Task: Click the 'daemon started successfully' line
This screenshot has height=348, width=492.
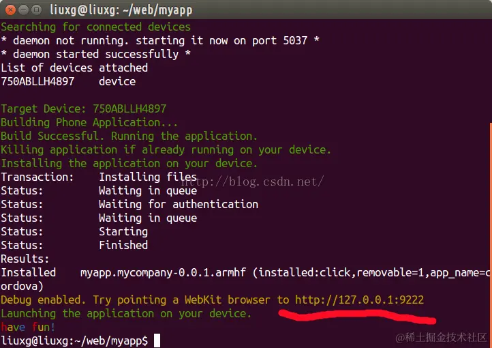Action: (95, 55)
